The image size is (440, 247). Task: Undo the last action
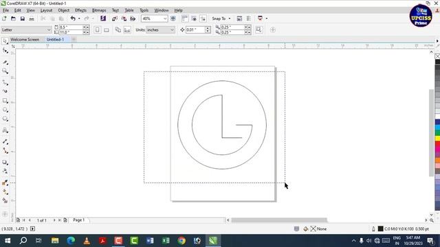coord(73,19)
